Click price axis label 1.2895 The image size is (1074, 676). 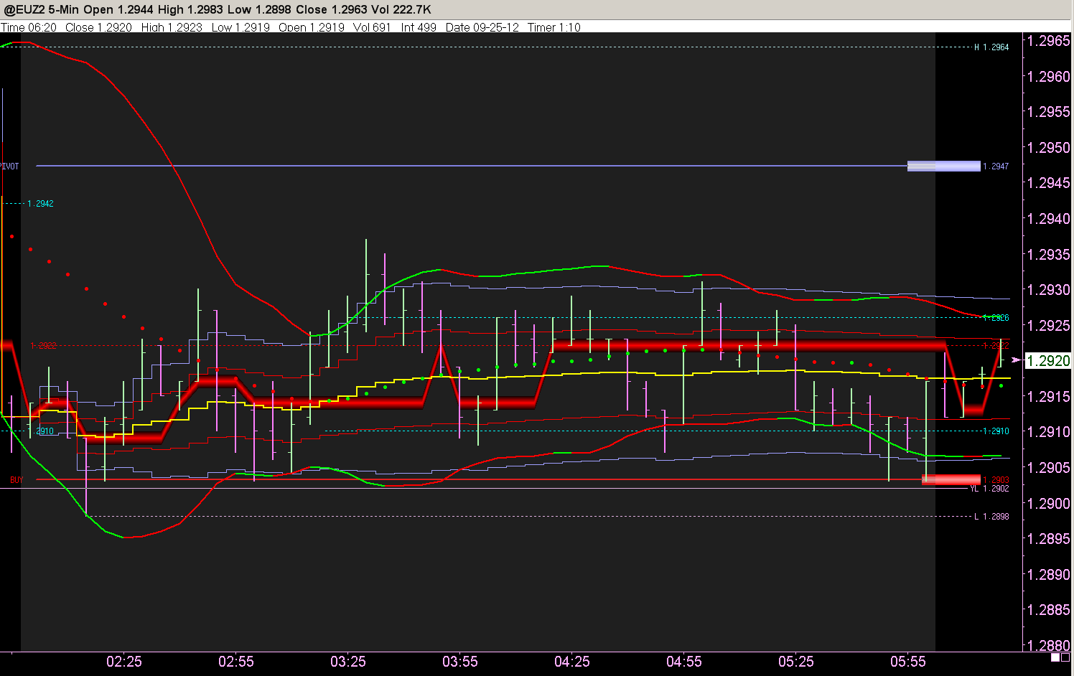(1049, 538)
